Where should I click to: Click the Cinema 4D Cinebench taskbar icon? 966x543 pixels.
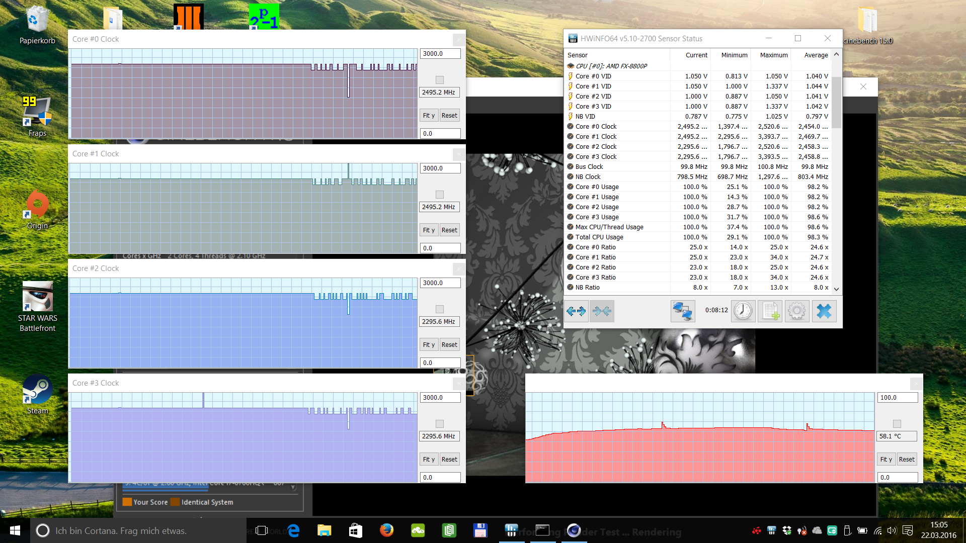pos(574,530)
